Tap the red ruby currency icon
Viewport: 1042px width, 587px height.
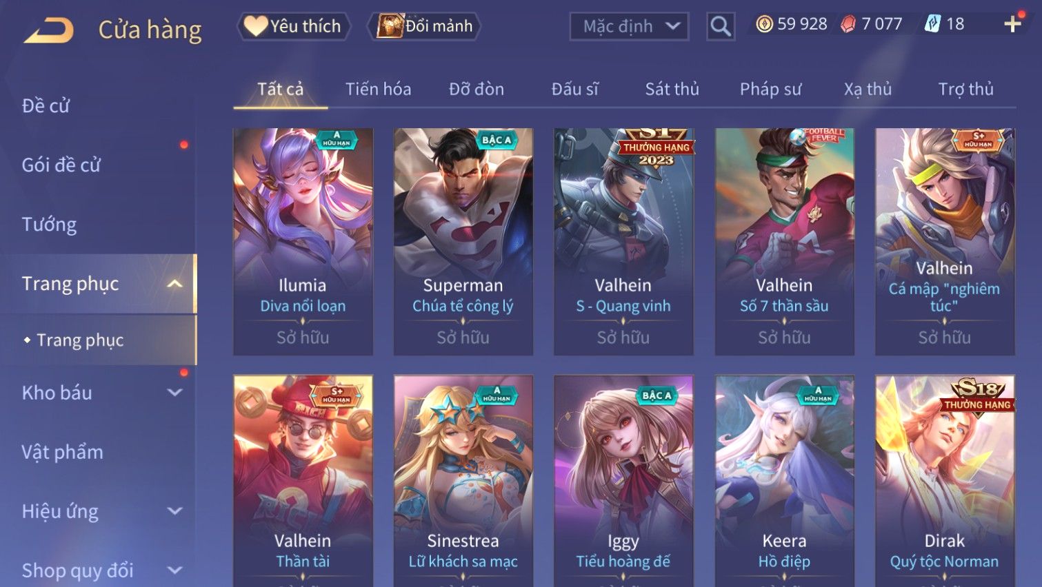tap(848, 24)
